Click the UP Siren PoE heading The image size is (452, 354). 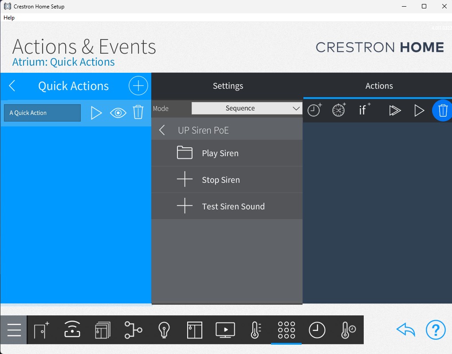pos(203,130)
